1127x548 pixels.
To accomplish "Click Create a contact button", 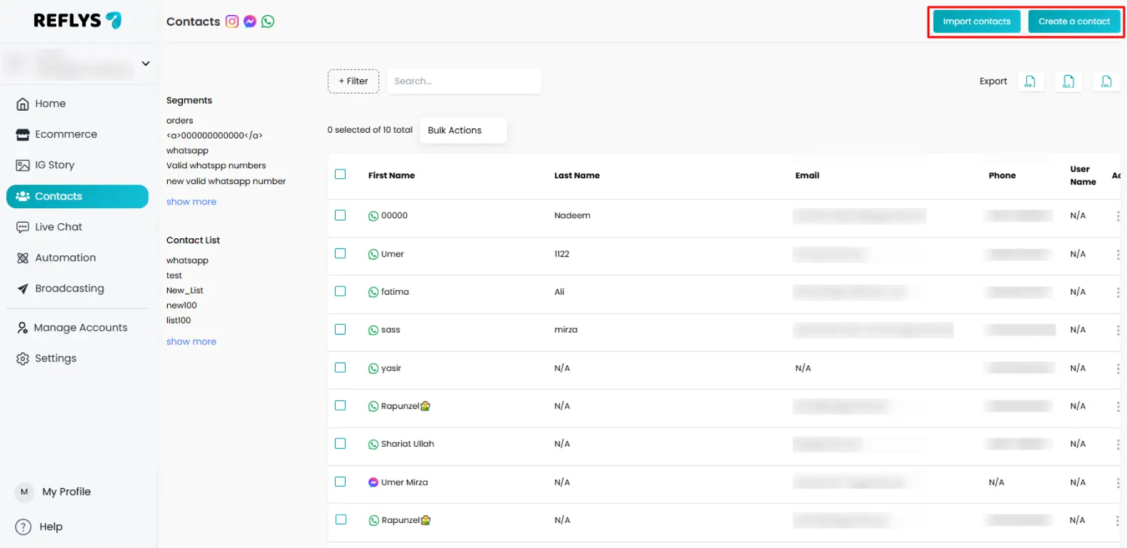I will [1074, 21].
